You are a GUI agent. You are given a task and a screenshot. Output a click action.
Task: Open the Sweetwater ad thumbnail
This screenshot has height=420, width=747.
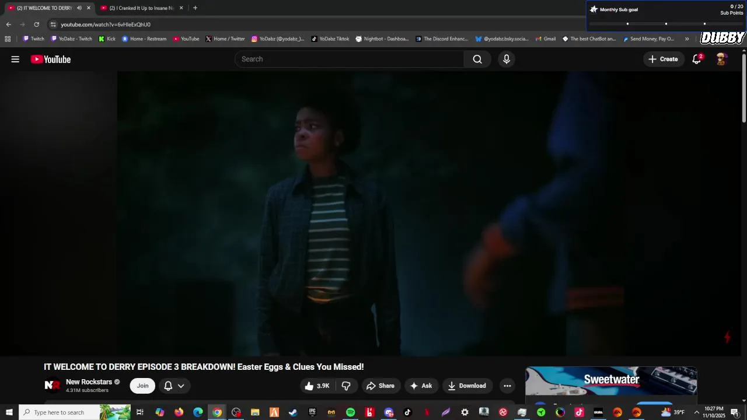[611, 381]
